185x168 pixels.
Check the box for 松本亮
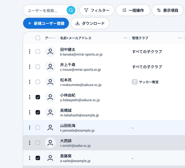click(38, 82)
